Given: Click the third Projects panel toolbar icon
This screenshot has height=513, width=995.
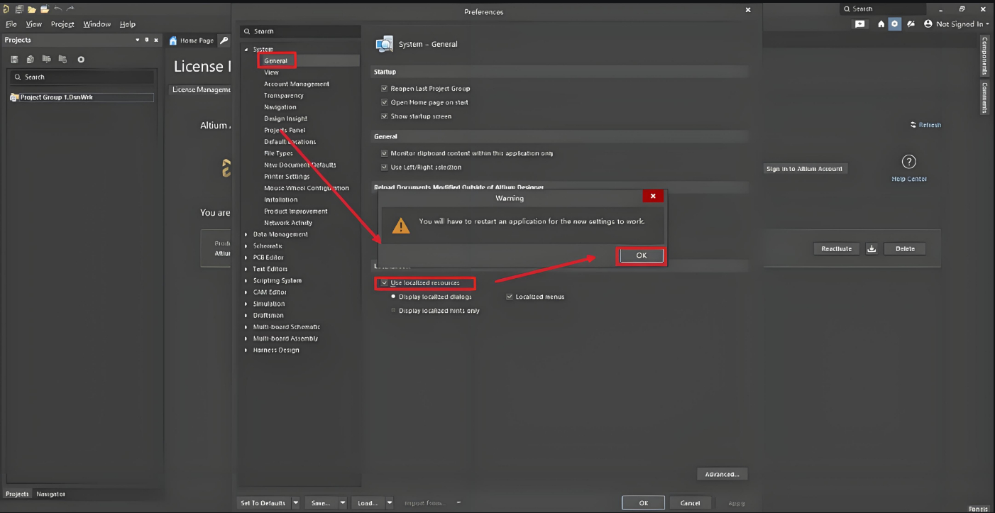Looking at the screenshot, I should pos(46,59).
